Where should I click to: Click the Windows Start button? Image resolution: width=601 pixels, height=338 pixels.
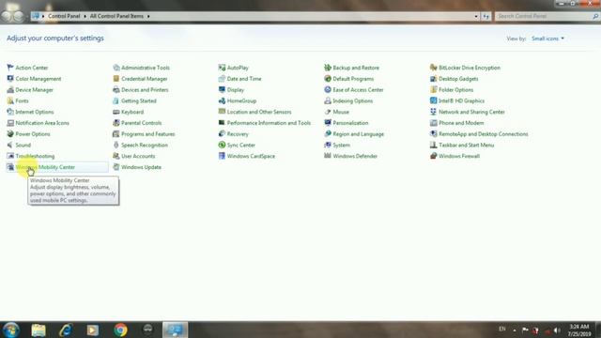tap(11, 330)
